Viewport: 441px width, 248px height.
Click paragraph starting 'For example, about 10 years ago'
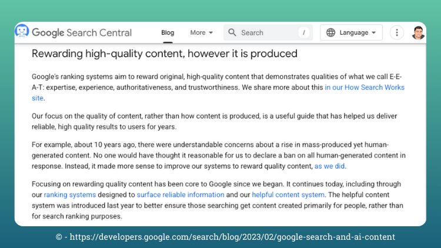coord(219,156)
